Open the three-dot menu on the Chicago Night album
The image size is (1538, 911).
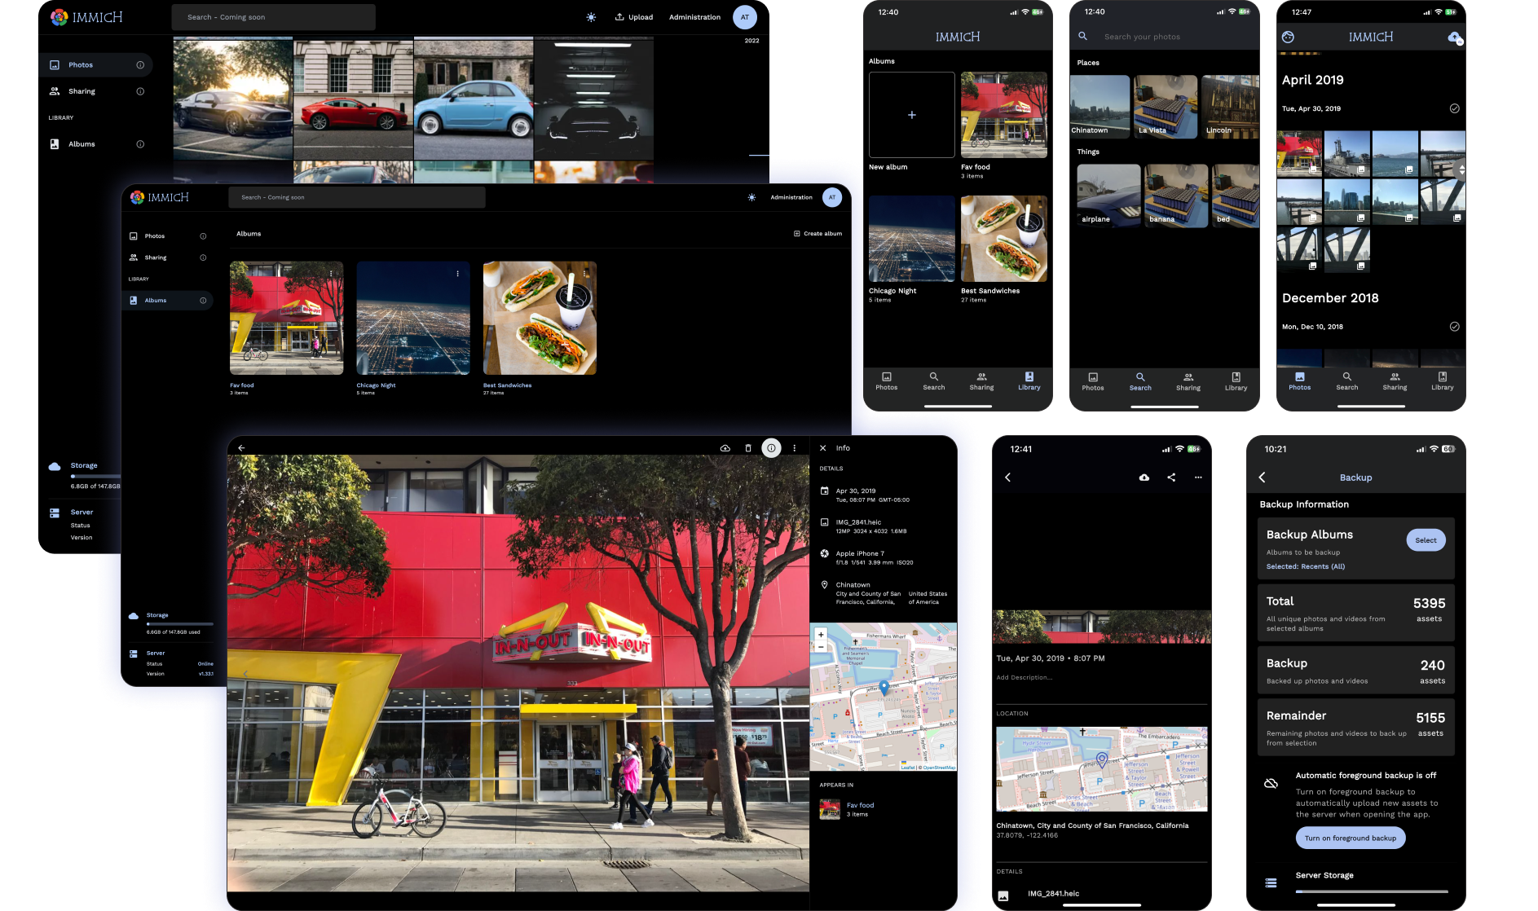pyautogui.click(x=459, y=274)
